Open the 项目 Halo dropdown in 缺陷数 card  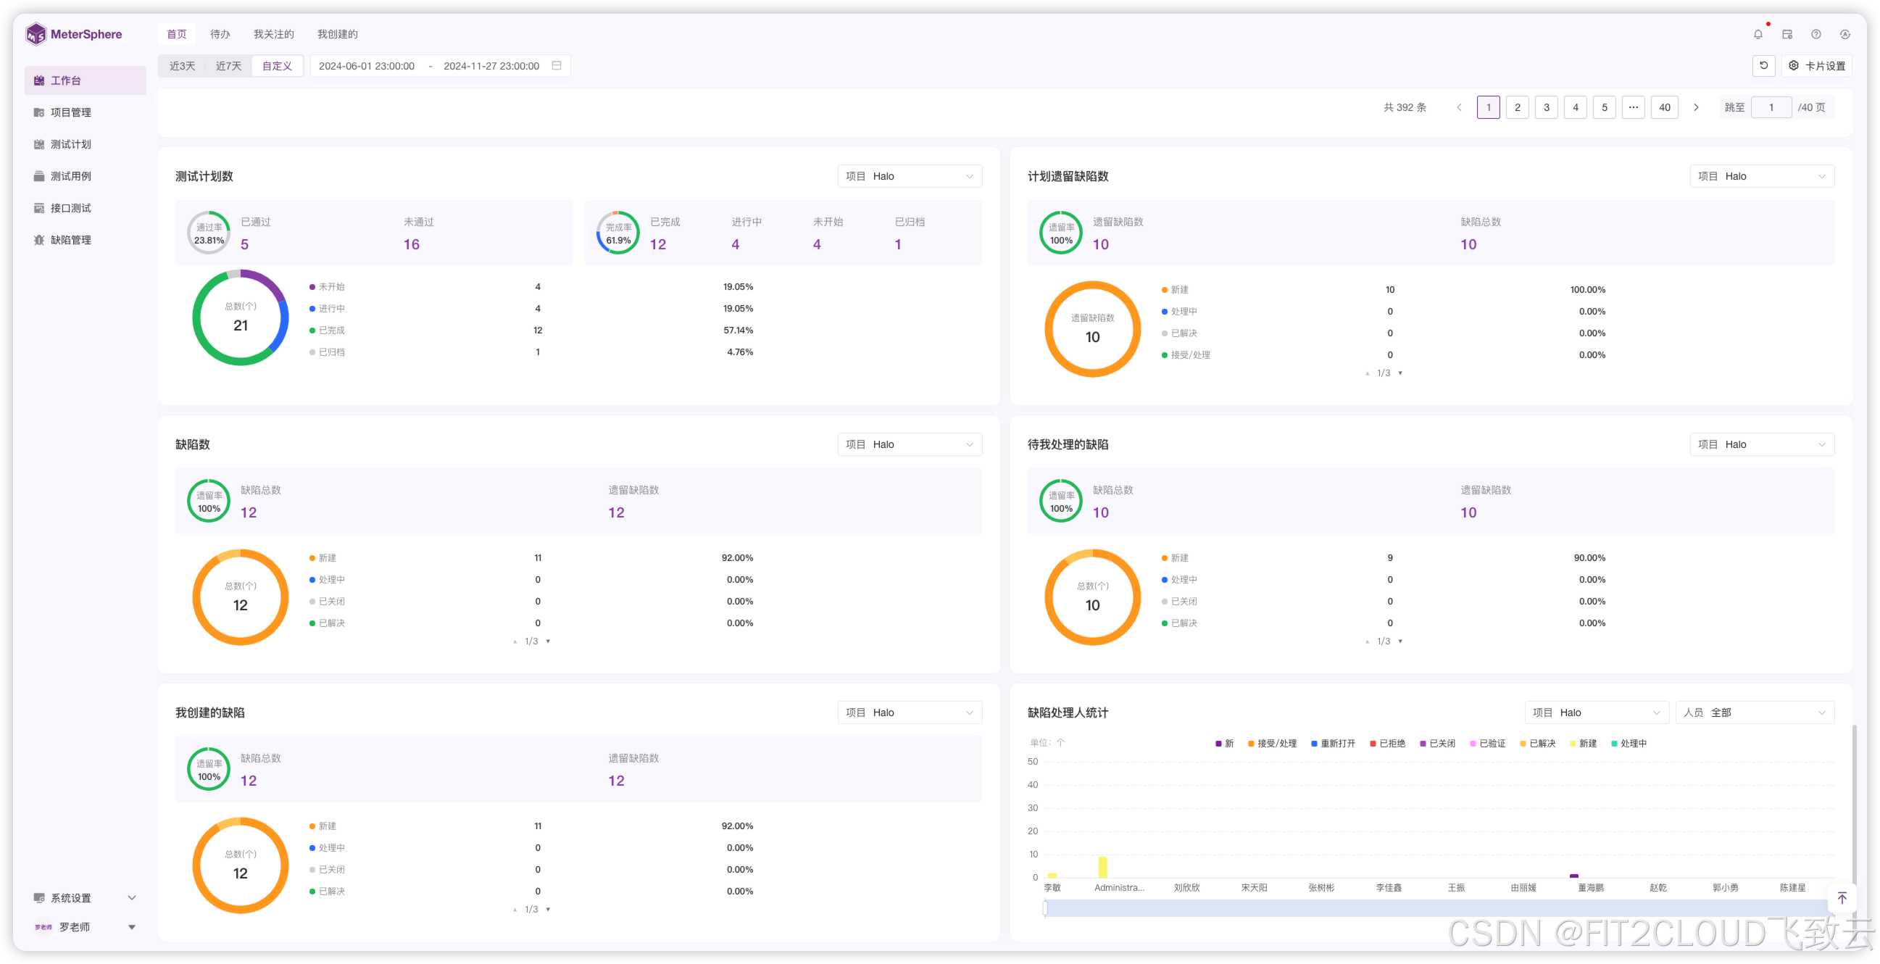(x=910, y=444)
